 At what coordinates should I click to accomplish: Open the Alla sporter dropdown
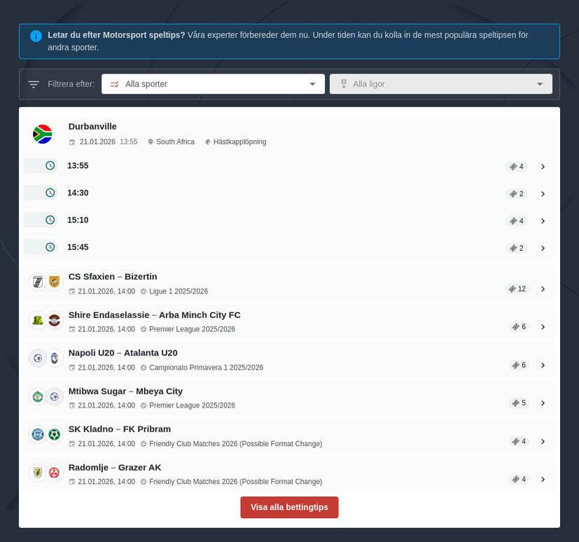(213, 84)
